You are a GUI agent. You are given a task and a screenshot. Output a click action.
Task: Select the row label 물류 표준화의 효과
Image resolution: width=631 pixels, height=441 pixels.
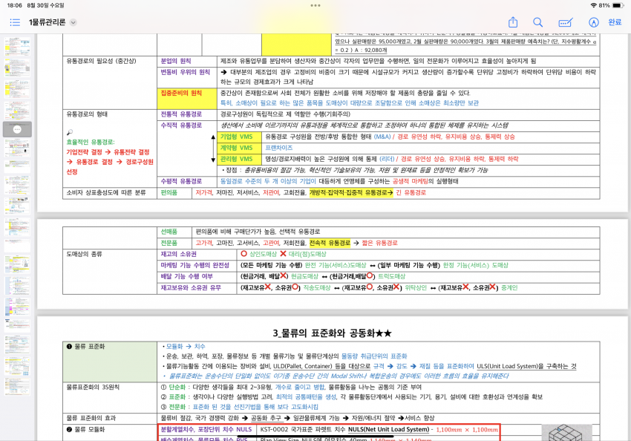pos(91,418)
